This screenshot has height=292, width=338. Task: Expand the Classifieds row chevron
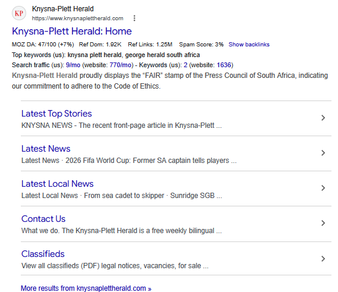point(323,259)
